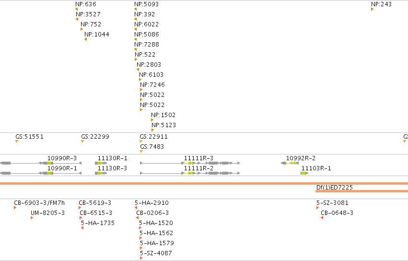This screenshot has width=408, height=261.
Task: Click the NP:636 insertion marker label
Action: pos(86,4)
